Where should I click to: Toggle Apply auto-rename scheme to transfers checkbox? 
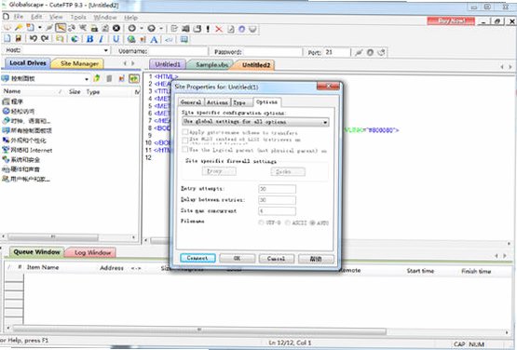click(185, 132)
